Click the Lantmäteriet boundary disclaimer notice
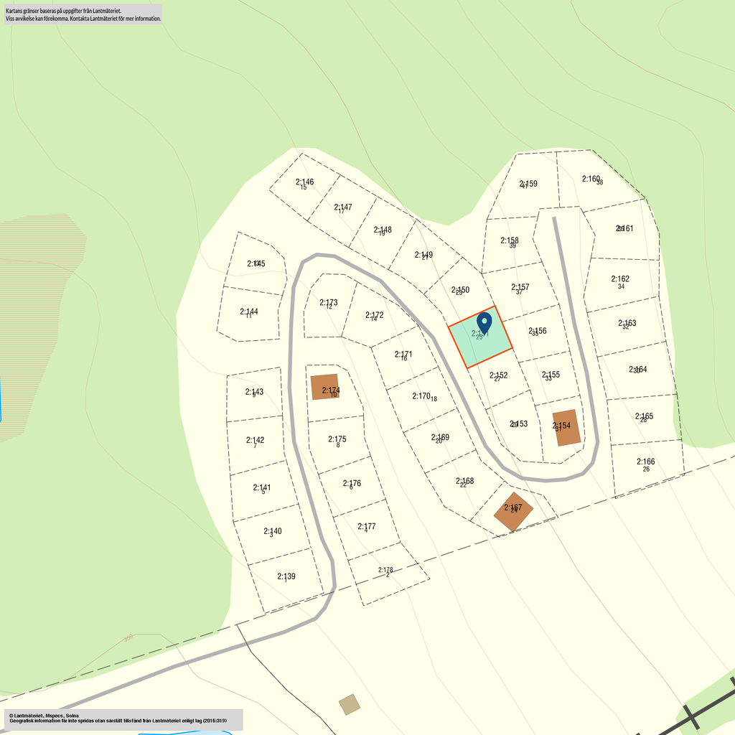 (83, 15)
